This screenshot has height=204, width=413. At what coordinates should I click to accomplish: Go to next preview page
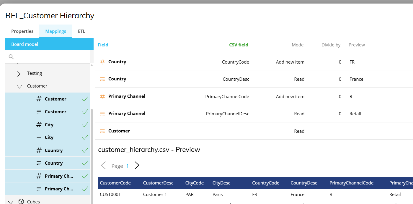(x=137, y=166)
